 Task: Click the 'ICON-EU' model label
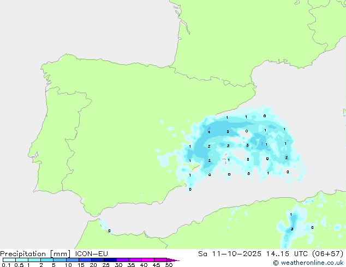click(x=91, y=254)
